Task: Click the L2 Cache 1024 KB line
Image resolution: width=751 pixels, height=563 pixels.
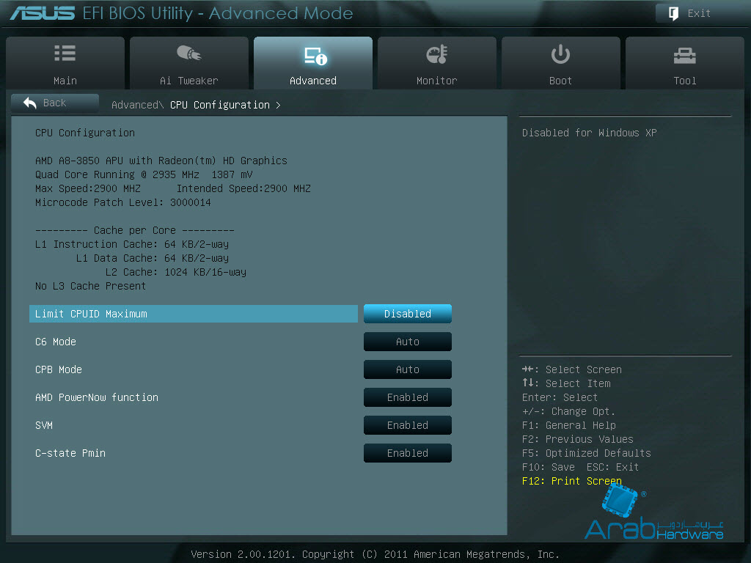Action: point(176,272)
